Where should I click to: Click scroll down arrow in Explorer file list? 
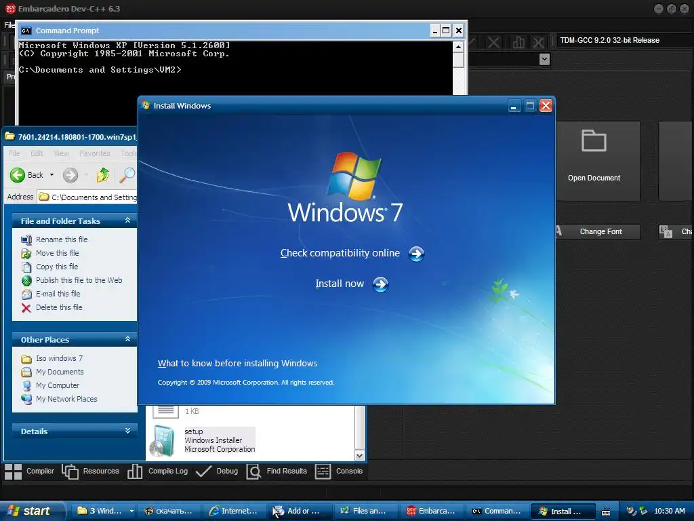pos(359,455)
